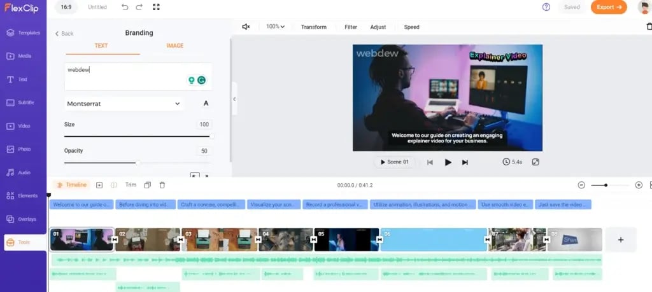Open the Overlays panel in the sidebar
This screenshot has height=292, width=652.
24,219
